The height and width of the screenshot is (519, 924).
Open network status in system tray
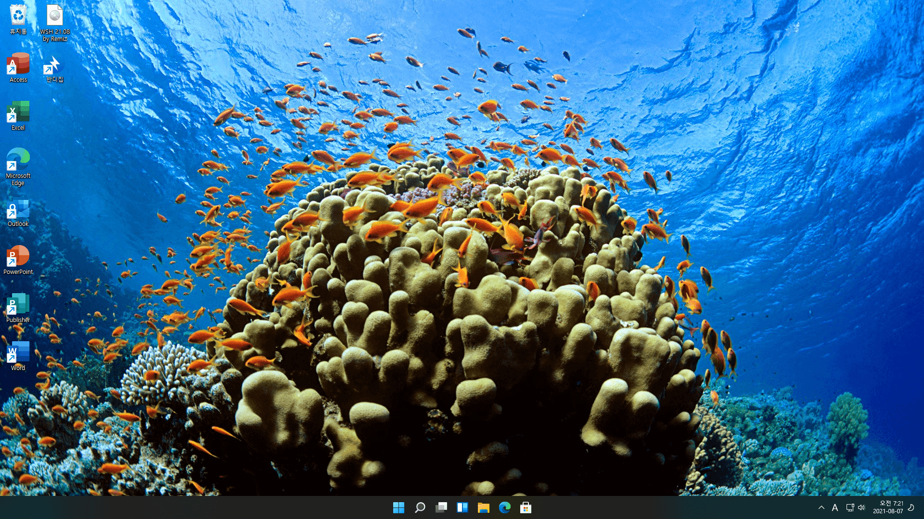pos(850,507)
